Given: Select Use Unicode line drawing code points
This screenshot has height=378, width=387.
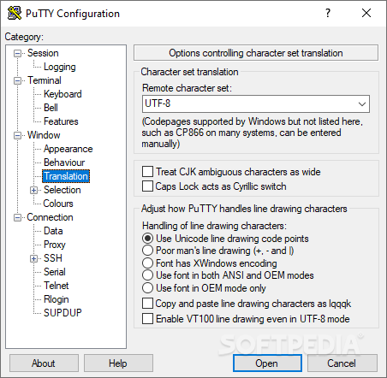Looking at the screenshot, I should pyautogui.click(x=147, y=239).
